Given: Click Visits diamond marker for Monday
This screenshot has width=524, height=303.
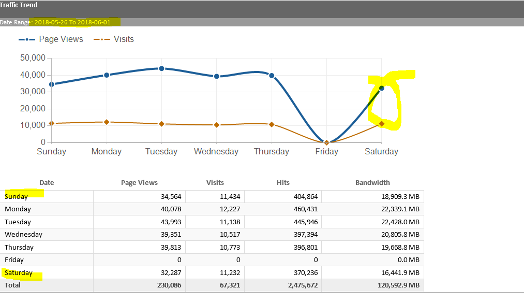Looking at the screenshot, I should [107, 122].
